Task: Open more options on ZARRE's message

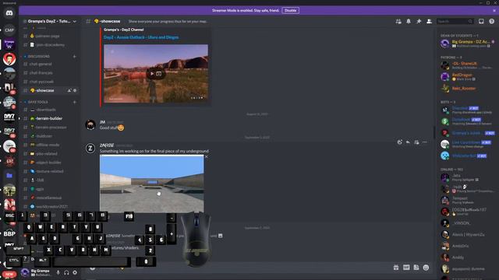Action: tap(424, 142)
